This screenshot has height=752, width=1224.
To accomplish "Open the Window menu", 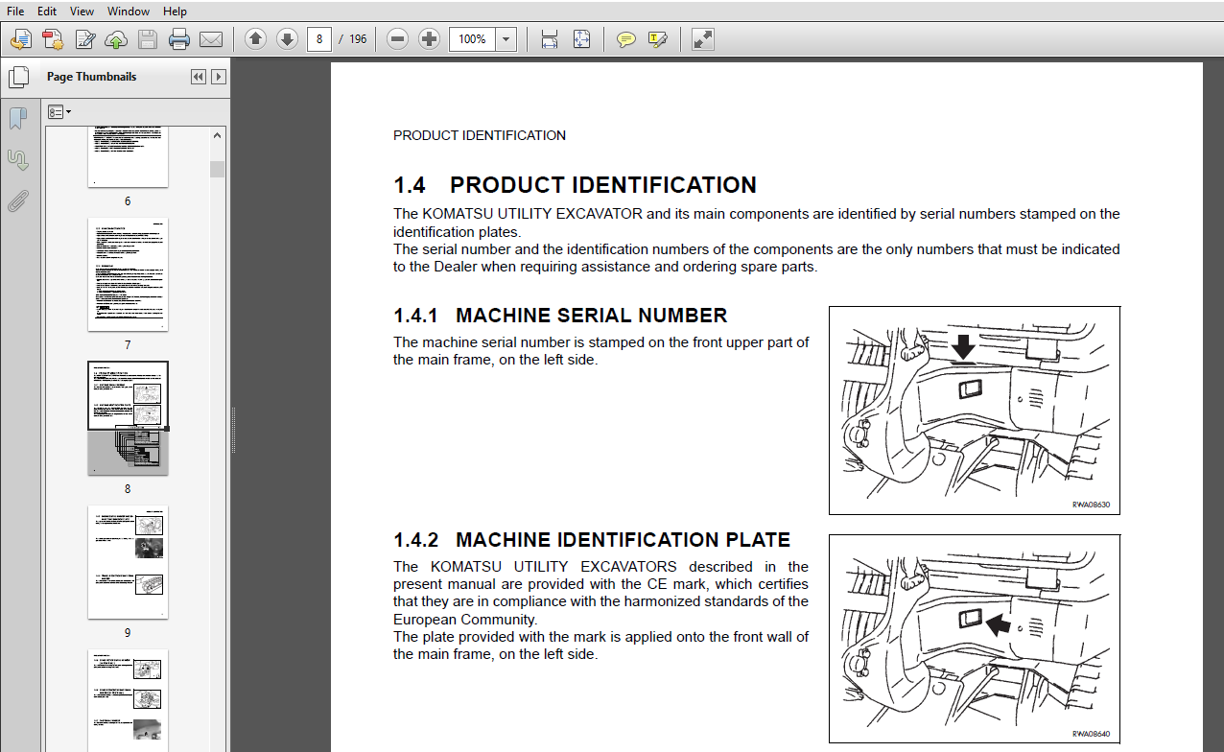I will (x=129, y=12).
